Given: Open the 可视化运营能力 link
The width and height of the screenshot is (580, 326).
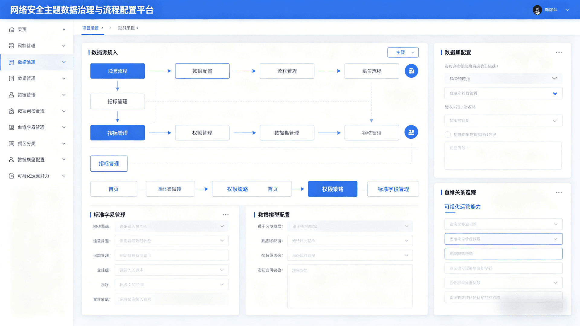Looking at the screenshot, I should (462, 207).
